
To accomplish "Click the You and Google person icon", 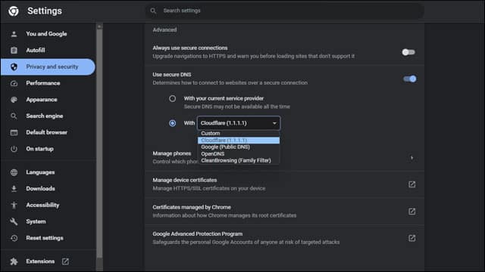I will (x=14, y=34).
